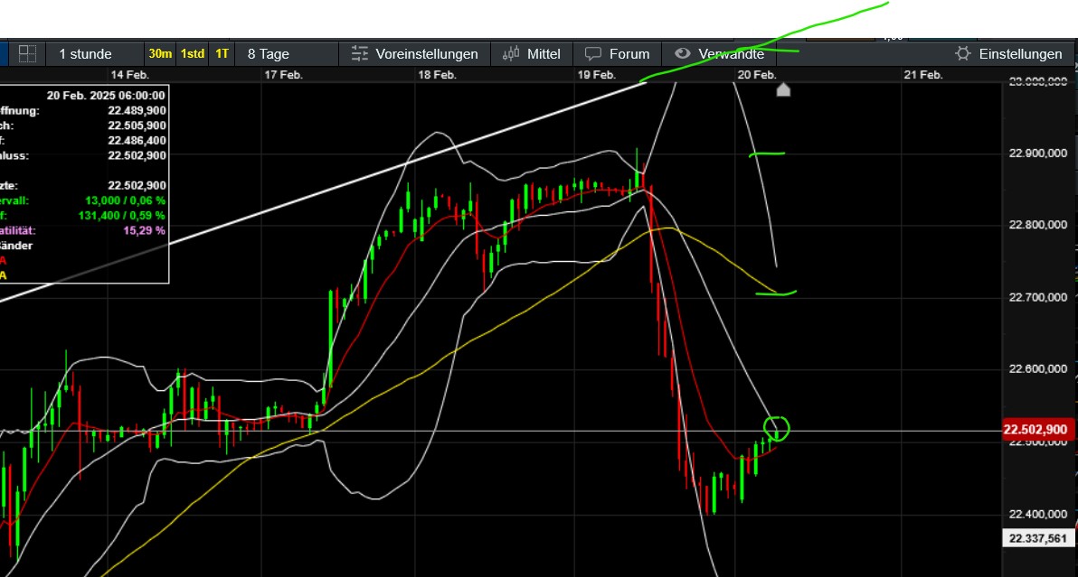1078x577 pixels.
Task: Click the 22.505,900 high value
Action: click(137, 126)
